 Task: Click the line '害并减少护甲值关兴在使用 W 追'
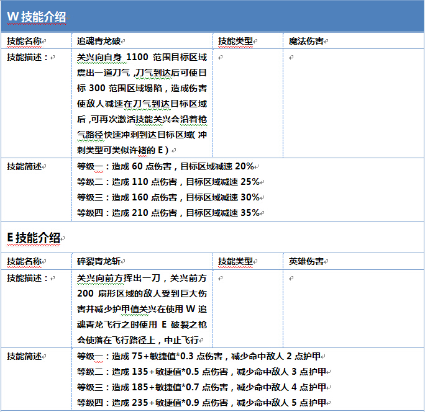click(142, 309)
